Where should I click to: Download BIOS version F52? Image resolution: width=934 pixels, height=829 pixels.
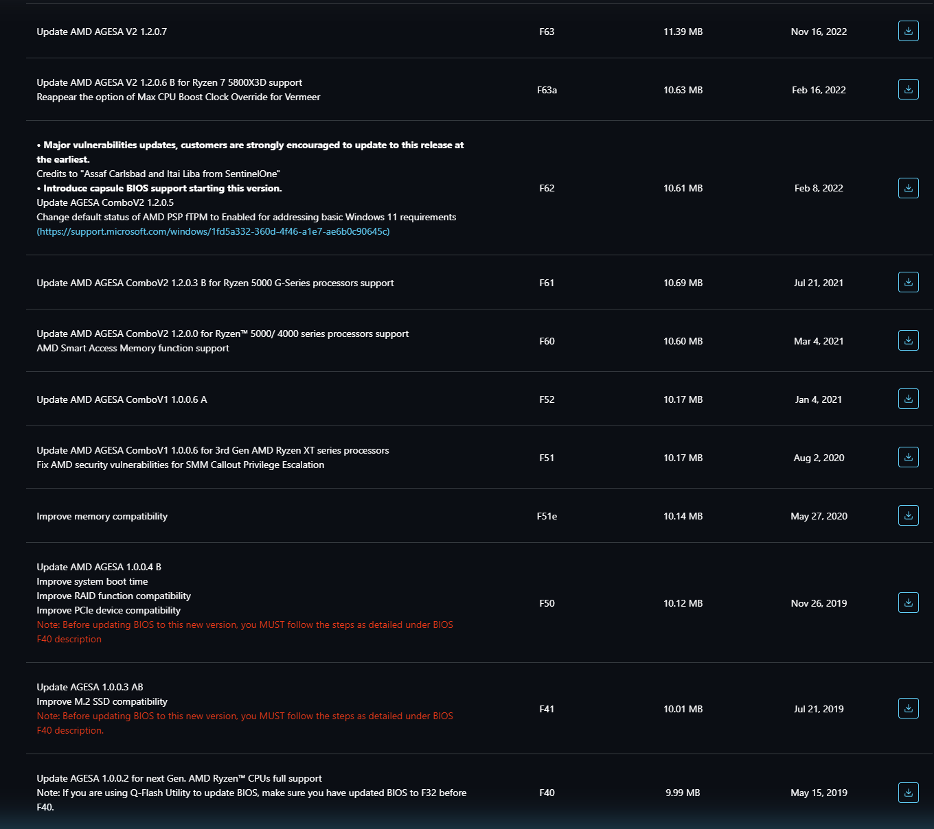coord(908,399)
